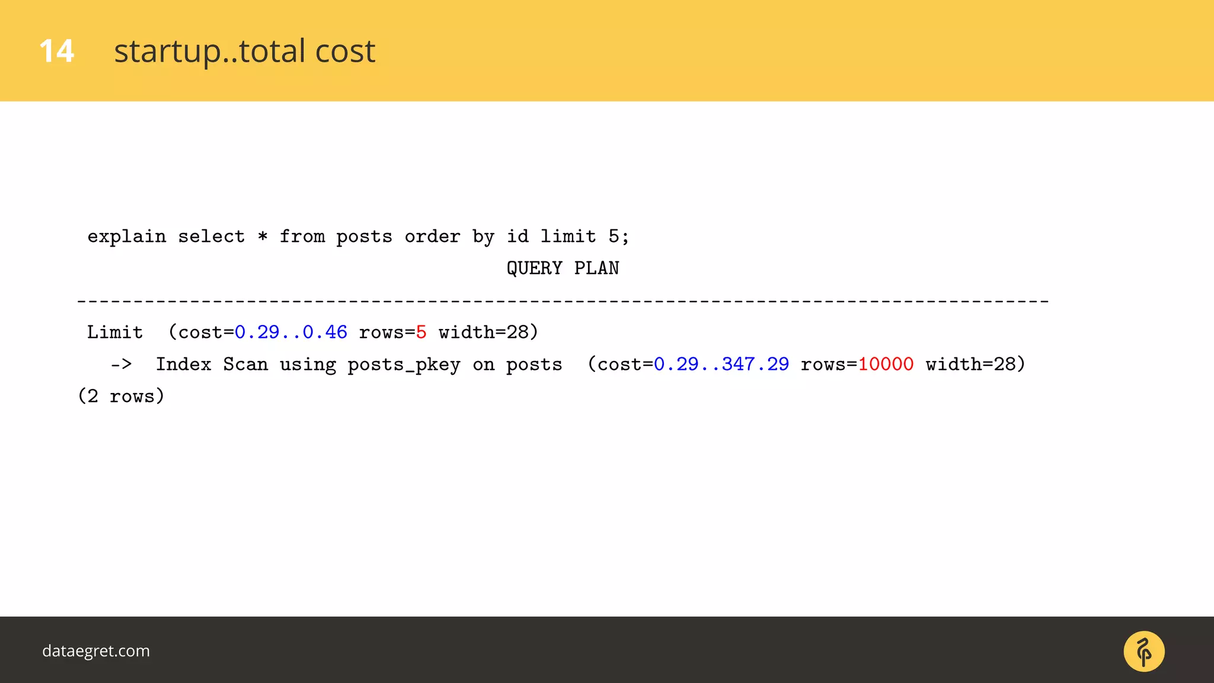
Task: Click the '(2 rows)' result footer
Action: (121, 396)
